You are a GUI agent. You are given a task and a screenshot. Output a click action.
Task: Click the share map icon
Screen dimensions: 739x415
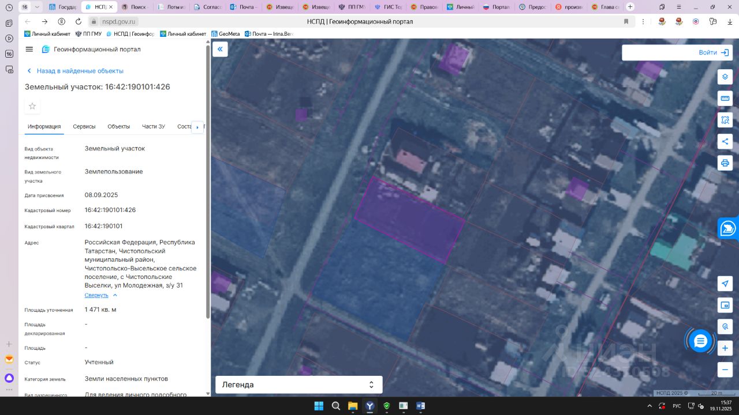click(725, 142)
